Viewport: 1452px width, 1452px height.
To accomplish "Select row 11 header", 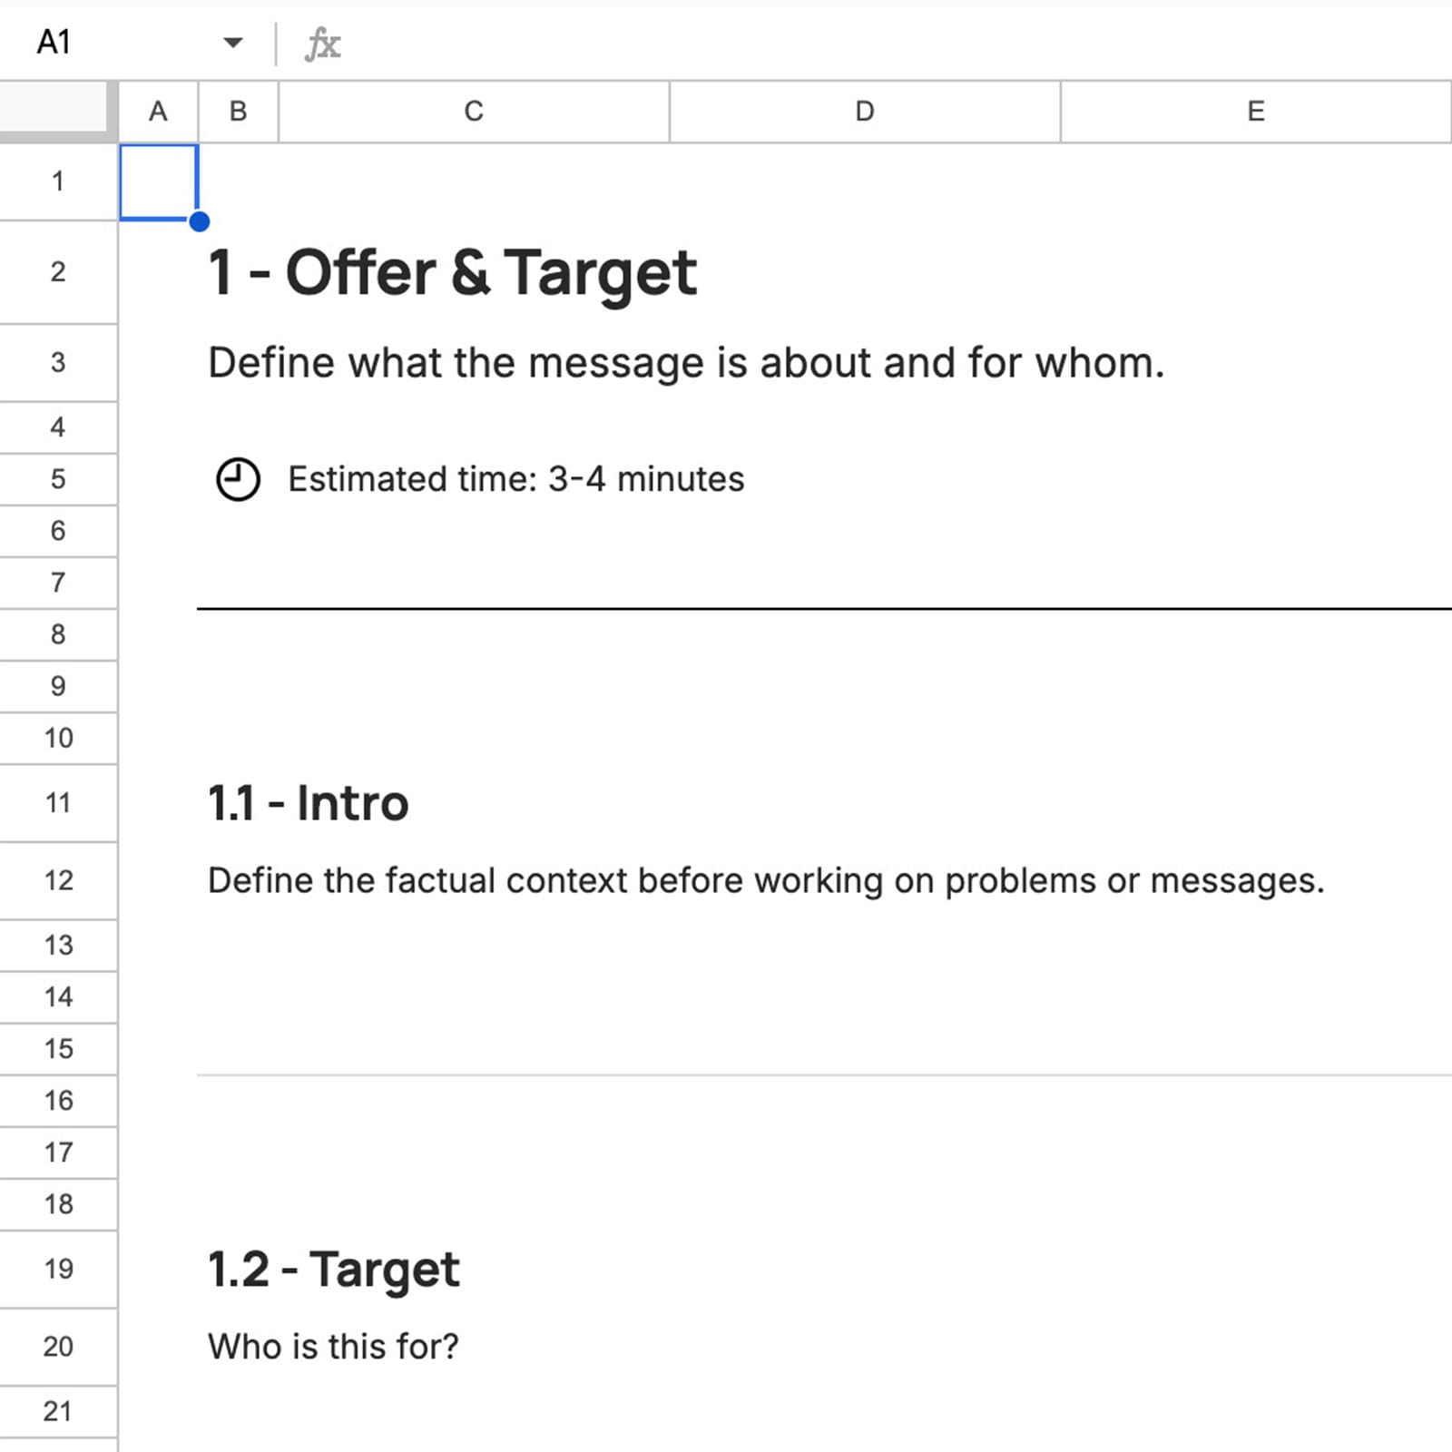I will coord(58,802).
